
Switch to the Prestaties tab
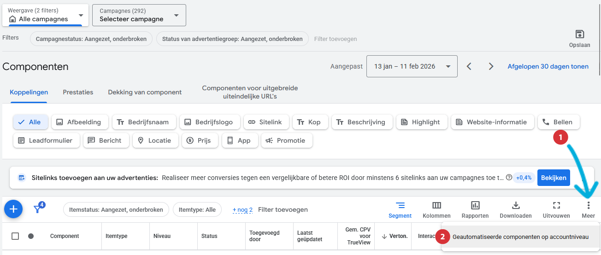[x=78, y=92]
